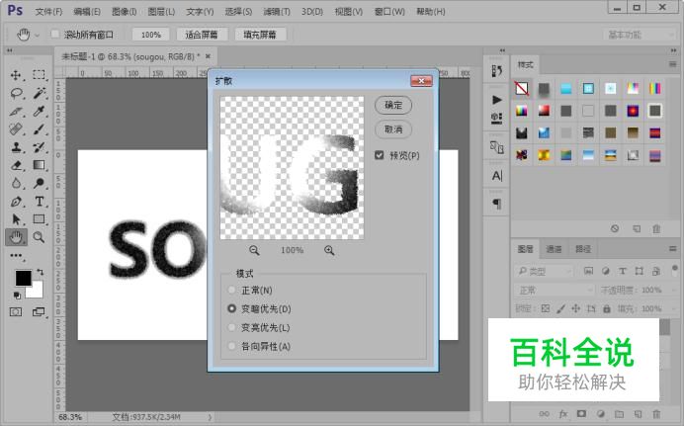Select the Move tool
This screenshot has height=426, width=684.
16,75
